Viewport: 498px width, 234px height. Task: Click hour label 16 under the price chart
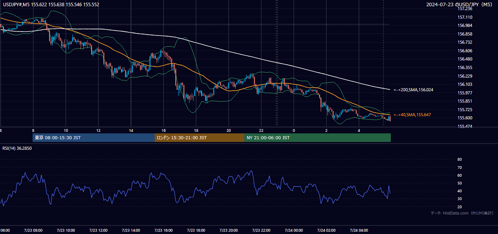(164, 130)
